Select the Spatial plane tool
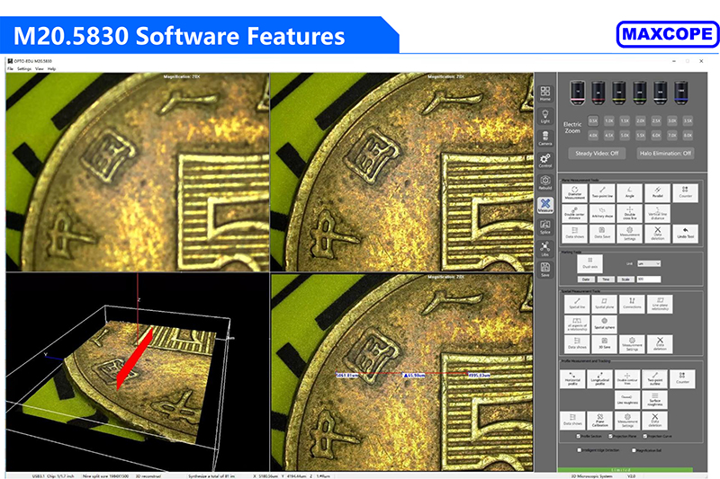This screenshot has width=720, height=479. pyautogui.click(x=604, y=304)
